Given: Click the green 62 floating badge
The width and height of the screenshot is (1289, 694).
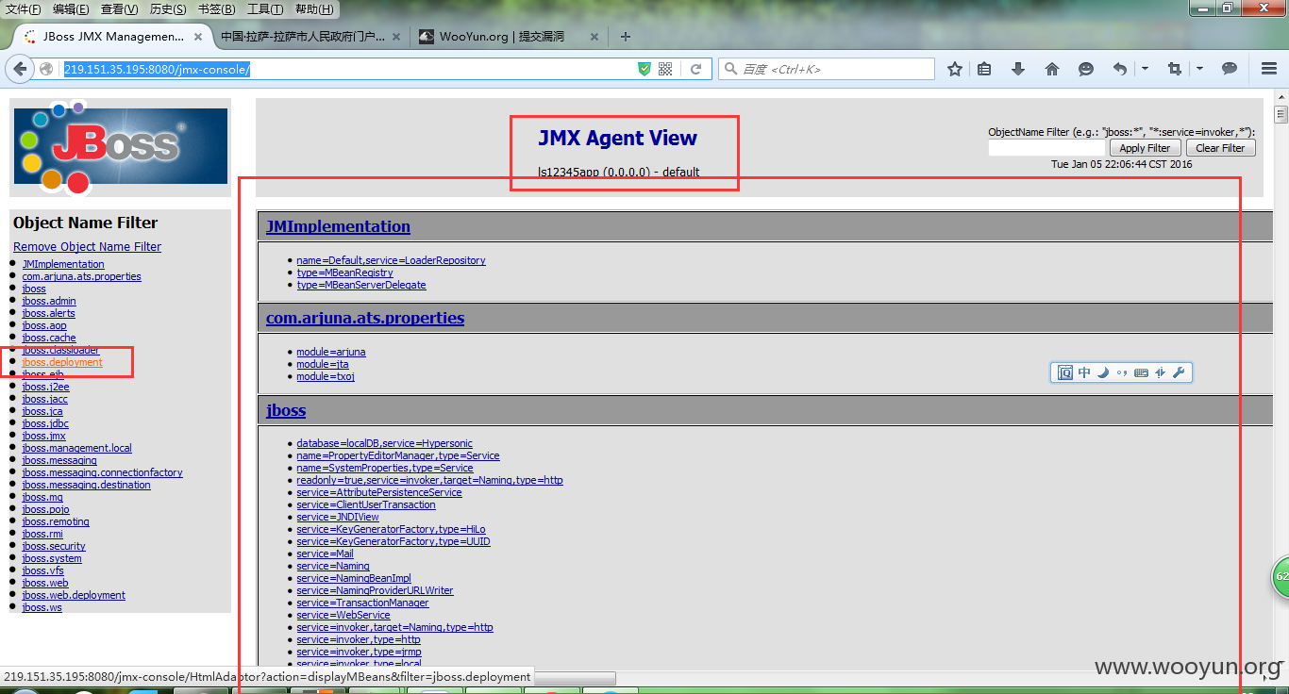Looking at the screenshot, I should click(1281, 576).
